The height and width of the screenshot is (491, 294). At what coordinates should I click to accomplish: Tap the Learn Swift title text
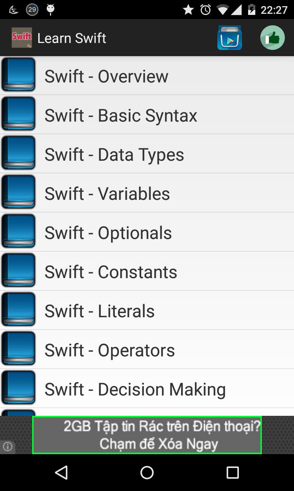pos(72,38)
